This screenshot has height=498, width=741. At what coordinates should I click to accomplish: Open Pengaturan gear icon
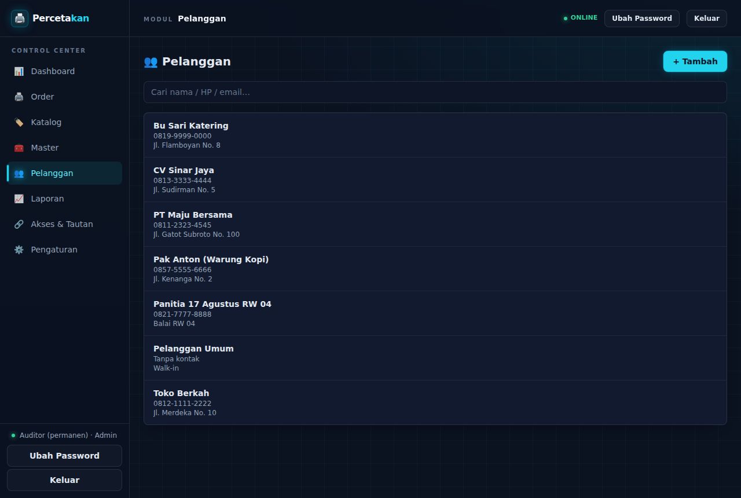19,250
